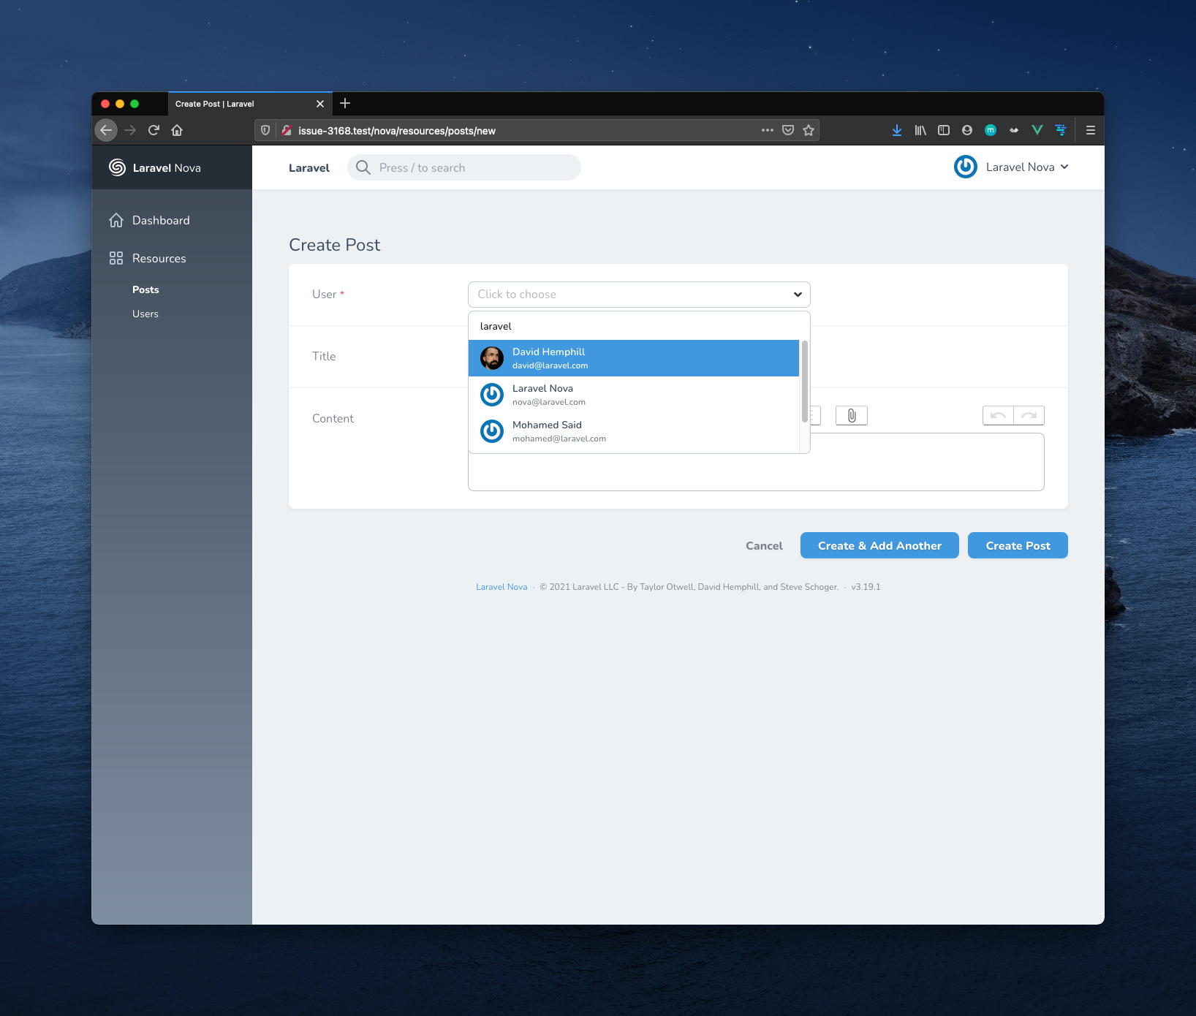Click the Cancel link below the form
This screenshot has width=1196, height=1016.
pyautogui.click(x=763, y=545)
